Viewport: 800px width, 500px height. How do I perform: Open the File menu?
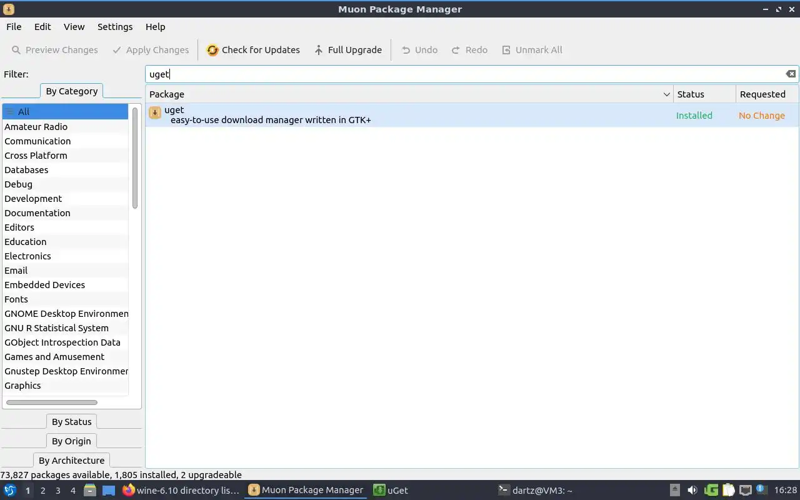[14, 27]
